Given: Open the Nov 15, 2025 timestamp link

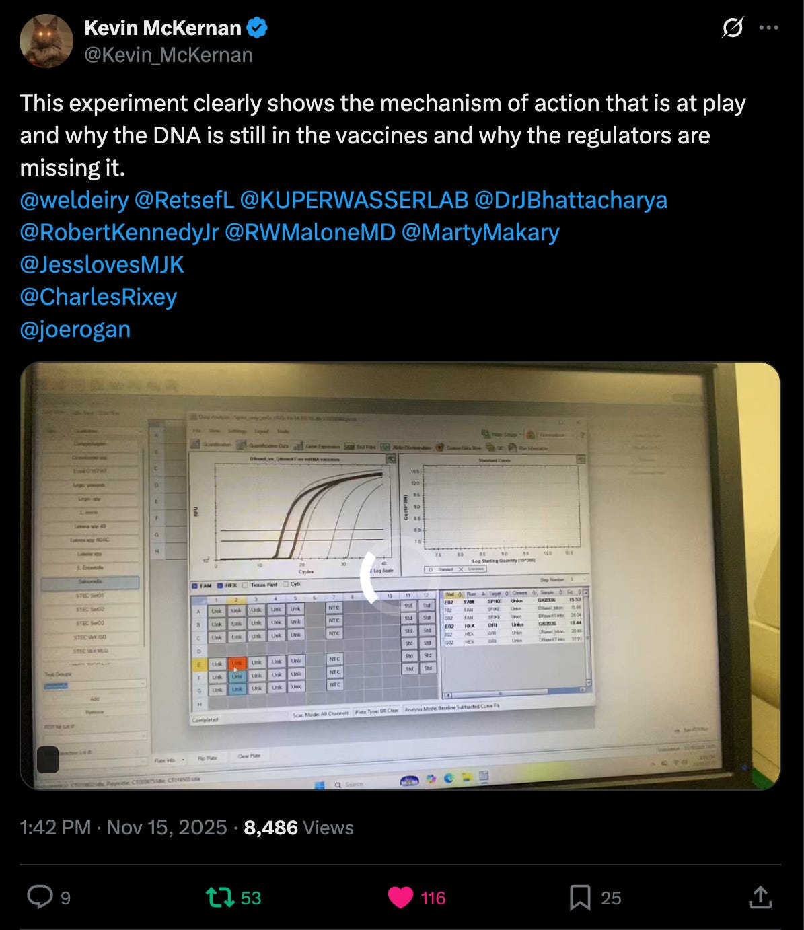Looking at the screenshot, I should click(123, 827).
